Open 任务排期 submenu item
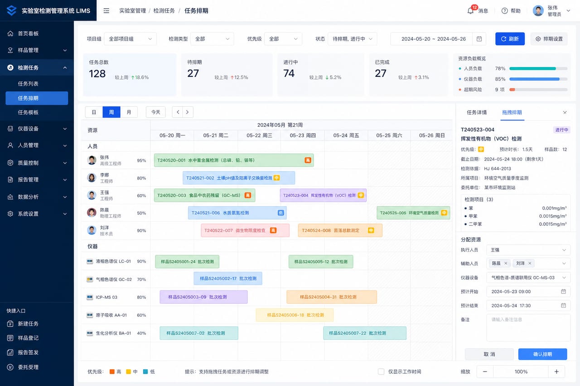Screen dimensions: 580x386 37,98
